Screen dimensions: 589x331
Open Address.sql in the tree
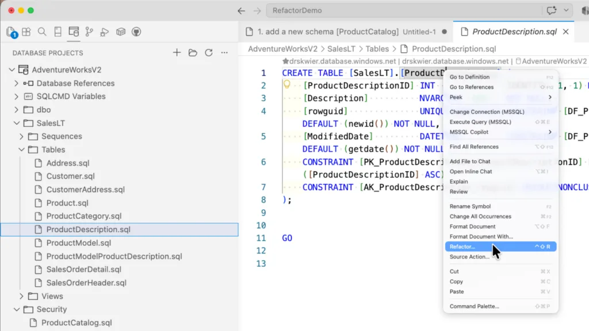tap(68, 163)
